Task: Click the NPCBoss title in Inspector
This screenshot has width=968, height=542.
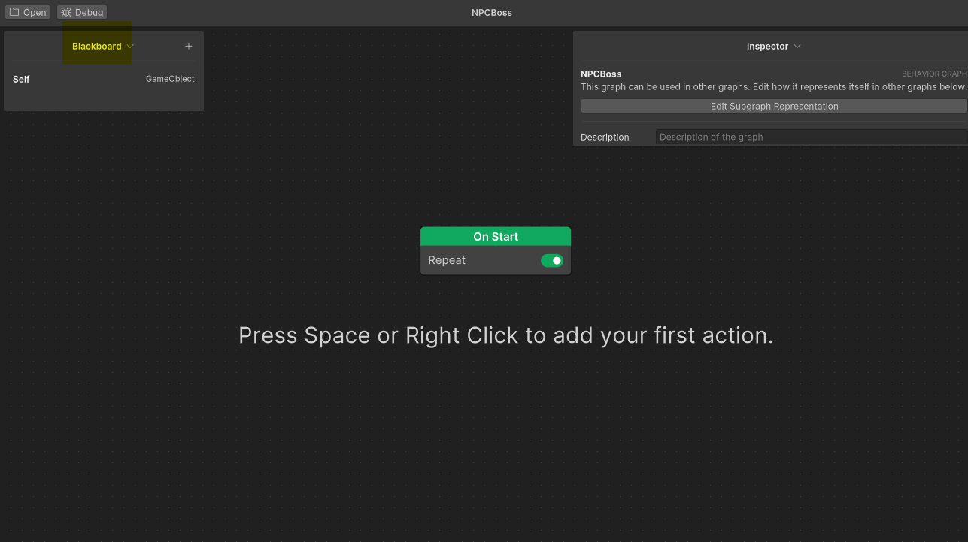Action: point(601,74)
